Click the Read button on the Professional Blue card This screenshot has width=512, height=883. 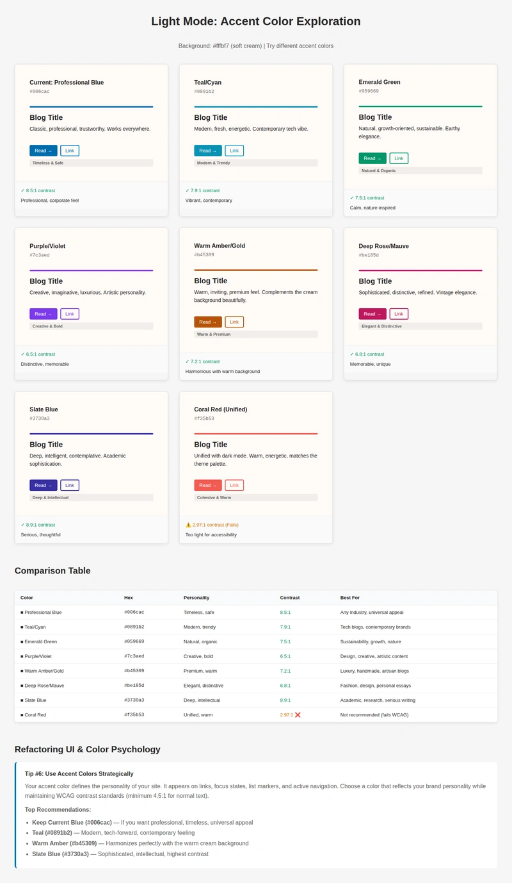pyautogui.click(x=43, y=150)
